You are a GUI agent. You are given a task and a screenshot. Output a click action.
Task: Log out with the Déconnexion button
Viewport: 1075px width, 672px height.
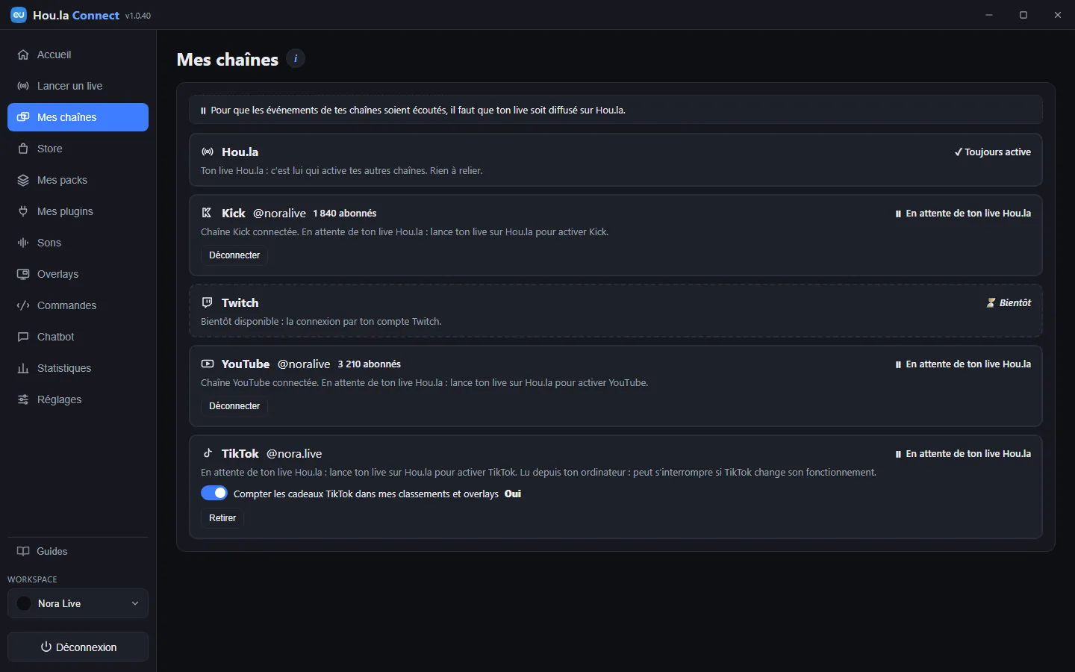(78, 647)
